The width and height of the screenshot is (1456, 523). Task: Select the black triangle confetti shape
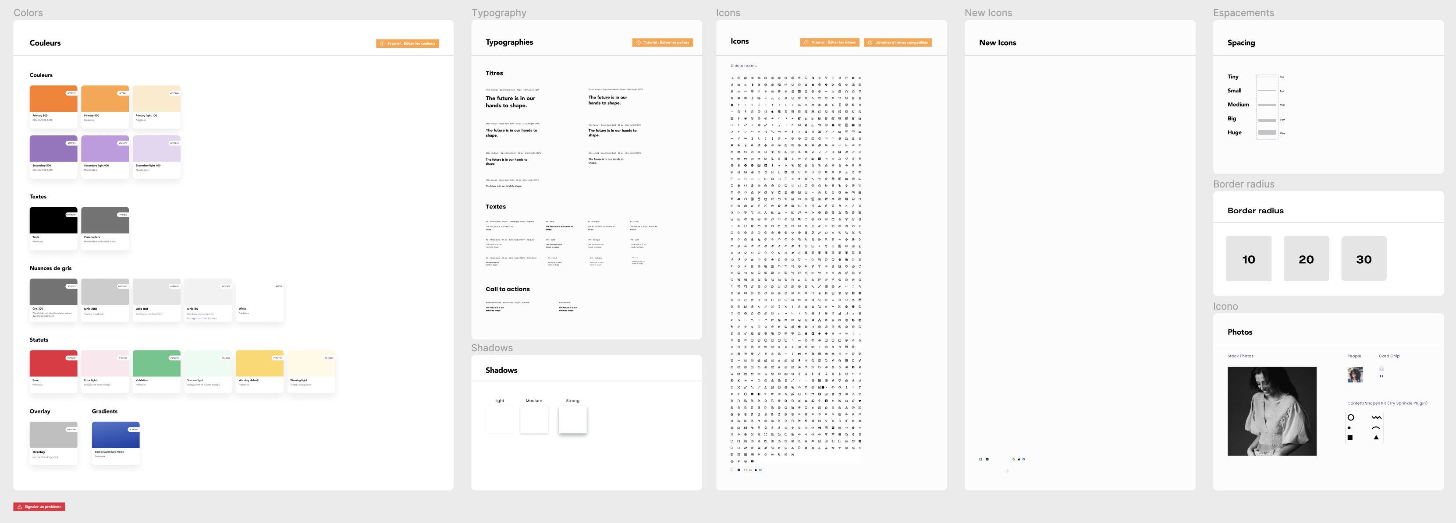1376,437
